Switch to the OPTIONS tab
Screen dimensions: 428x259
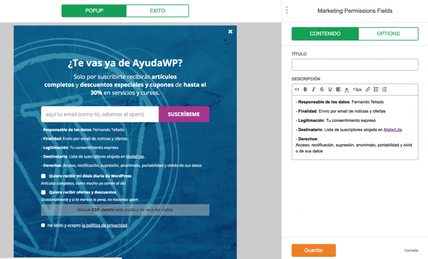pos(388,34)
